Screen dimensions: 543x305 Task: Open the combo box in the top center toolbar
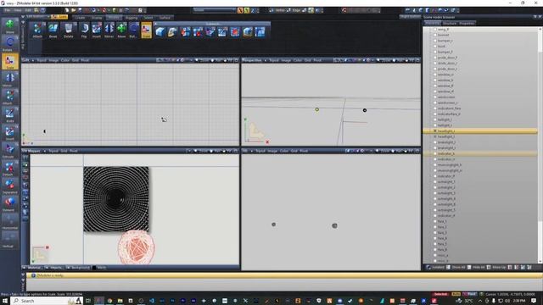pos(215,10)
